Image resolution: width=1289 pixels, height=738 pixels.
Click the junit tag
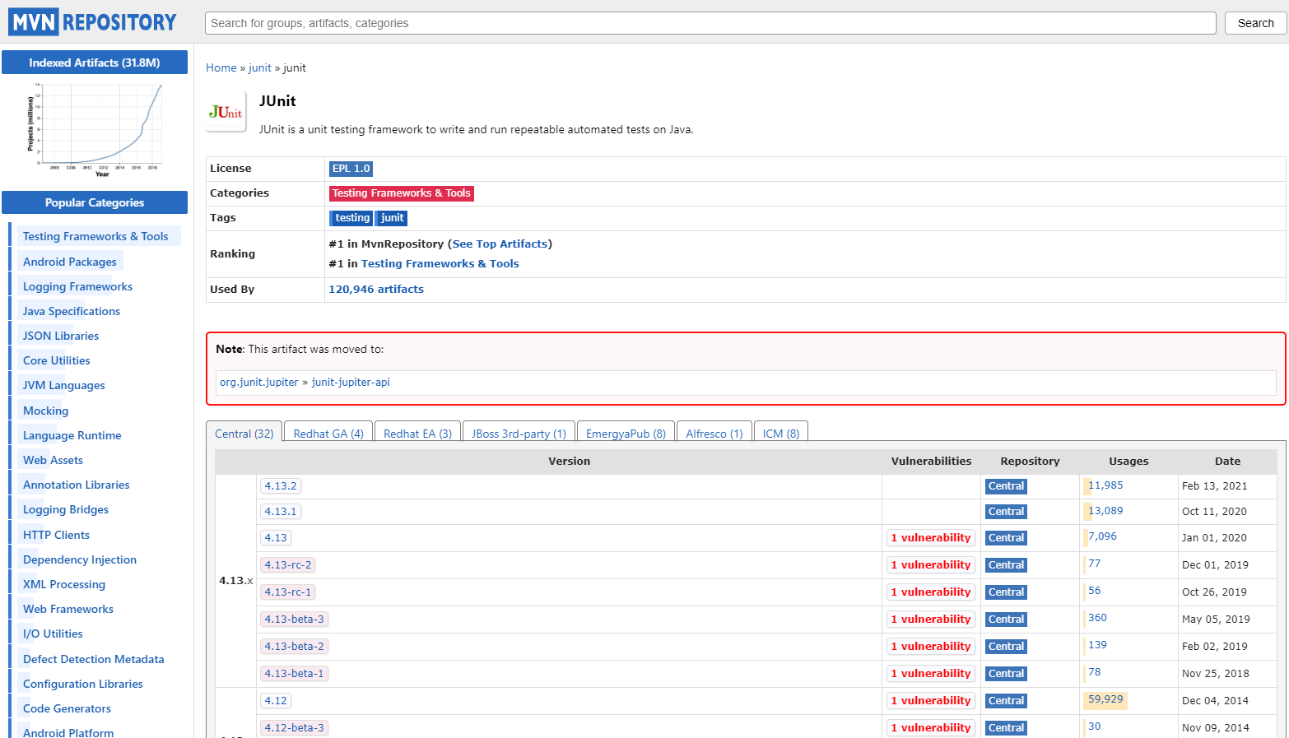point(392,218)
